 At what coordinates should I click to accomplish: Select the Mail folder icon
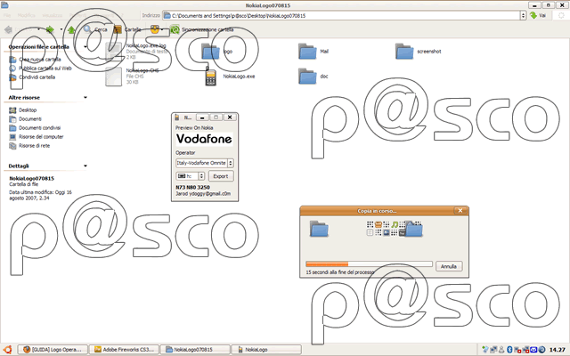[307, 52]
